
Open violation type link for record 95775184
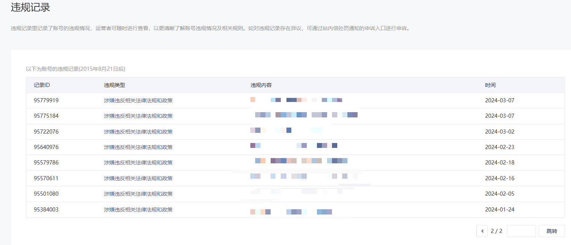coord(138,116)
